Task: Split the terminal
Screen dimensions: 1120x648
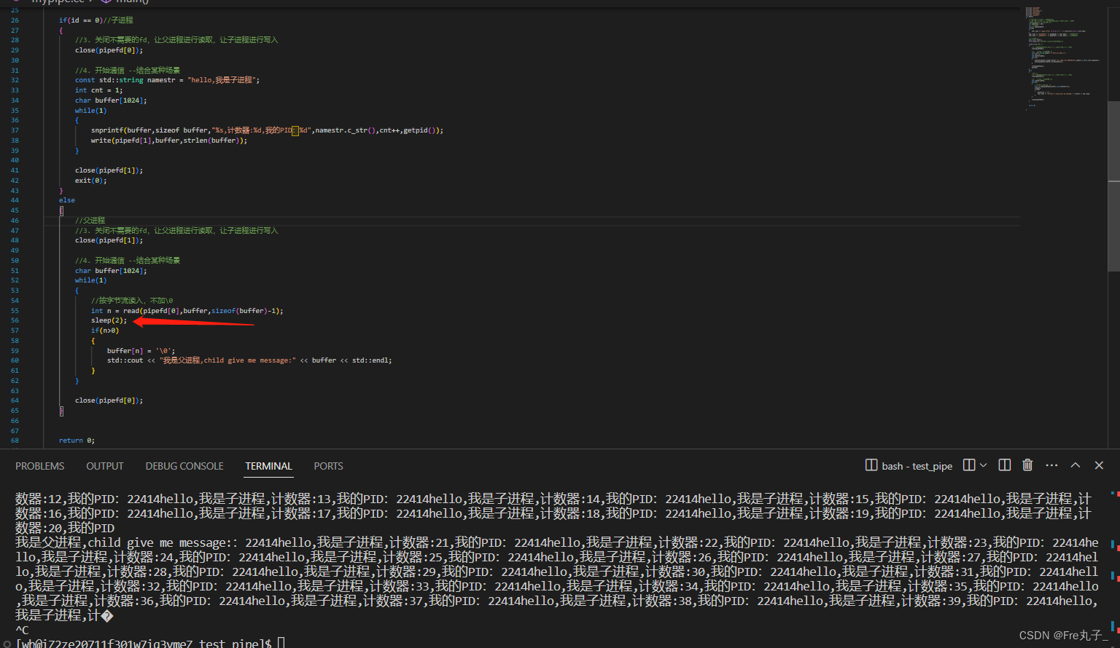Action: pyautogui.click(x=1005, y=465)
